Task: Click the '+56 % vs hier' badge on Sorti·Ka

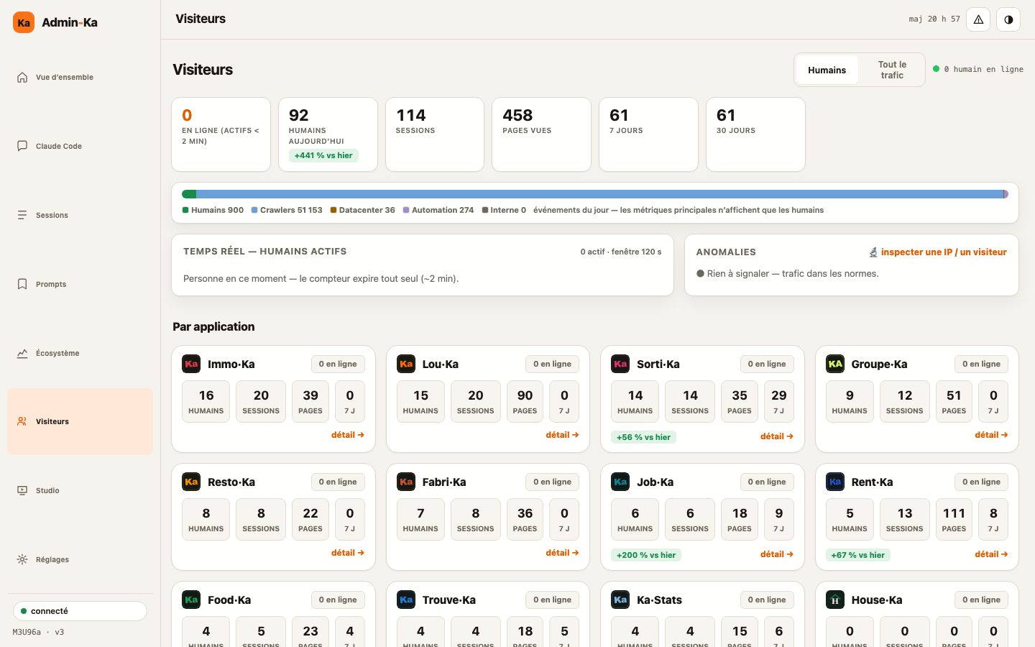Action: point(643,437)
